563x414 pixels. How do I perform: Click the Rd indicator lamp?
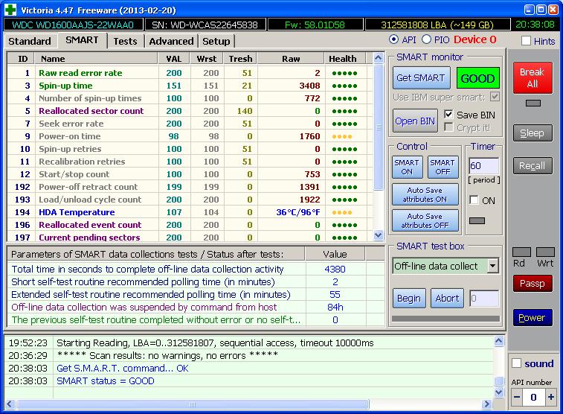pos(521,252)
